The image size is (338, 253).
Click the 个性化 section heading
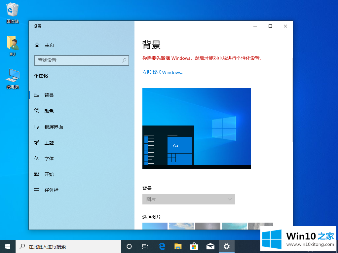click(41, 76)
